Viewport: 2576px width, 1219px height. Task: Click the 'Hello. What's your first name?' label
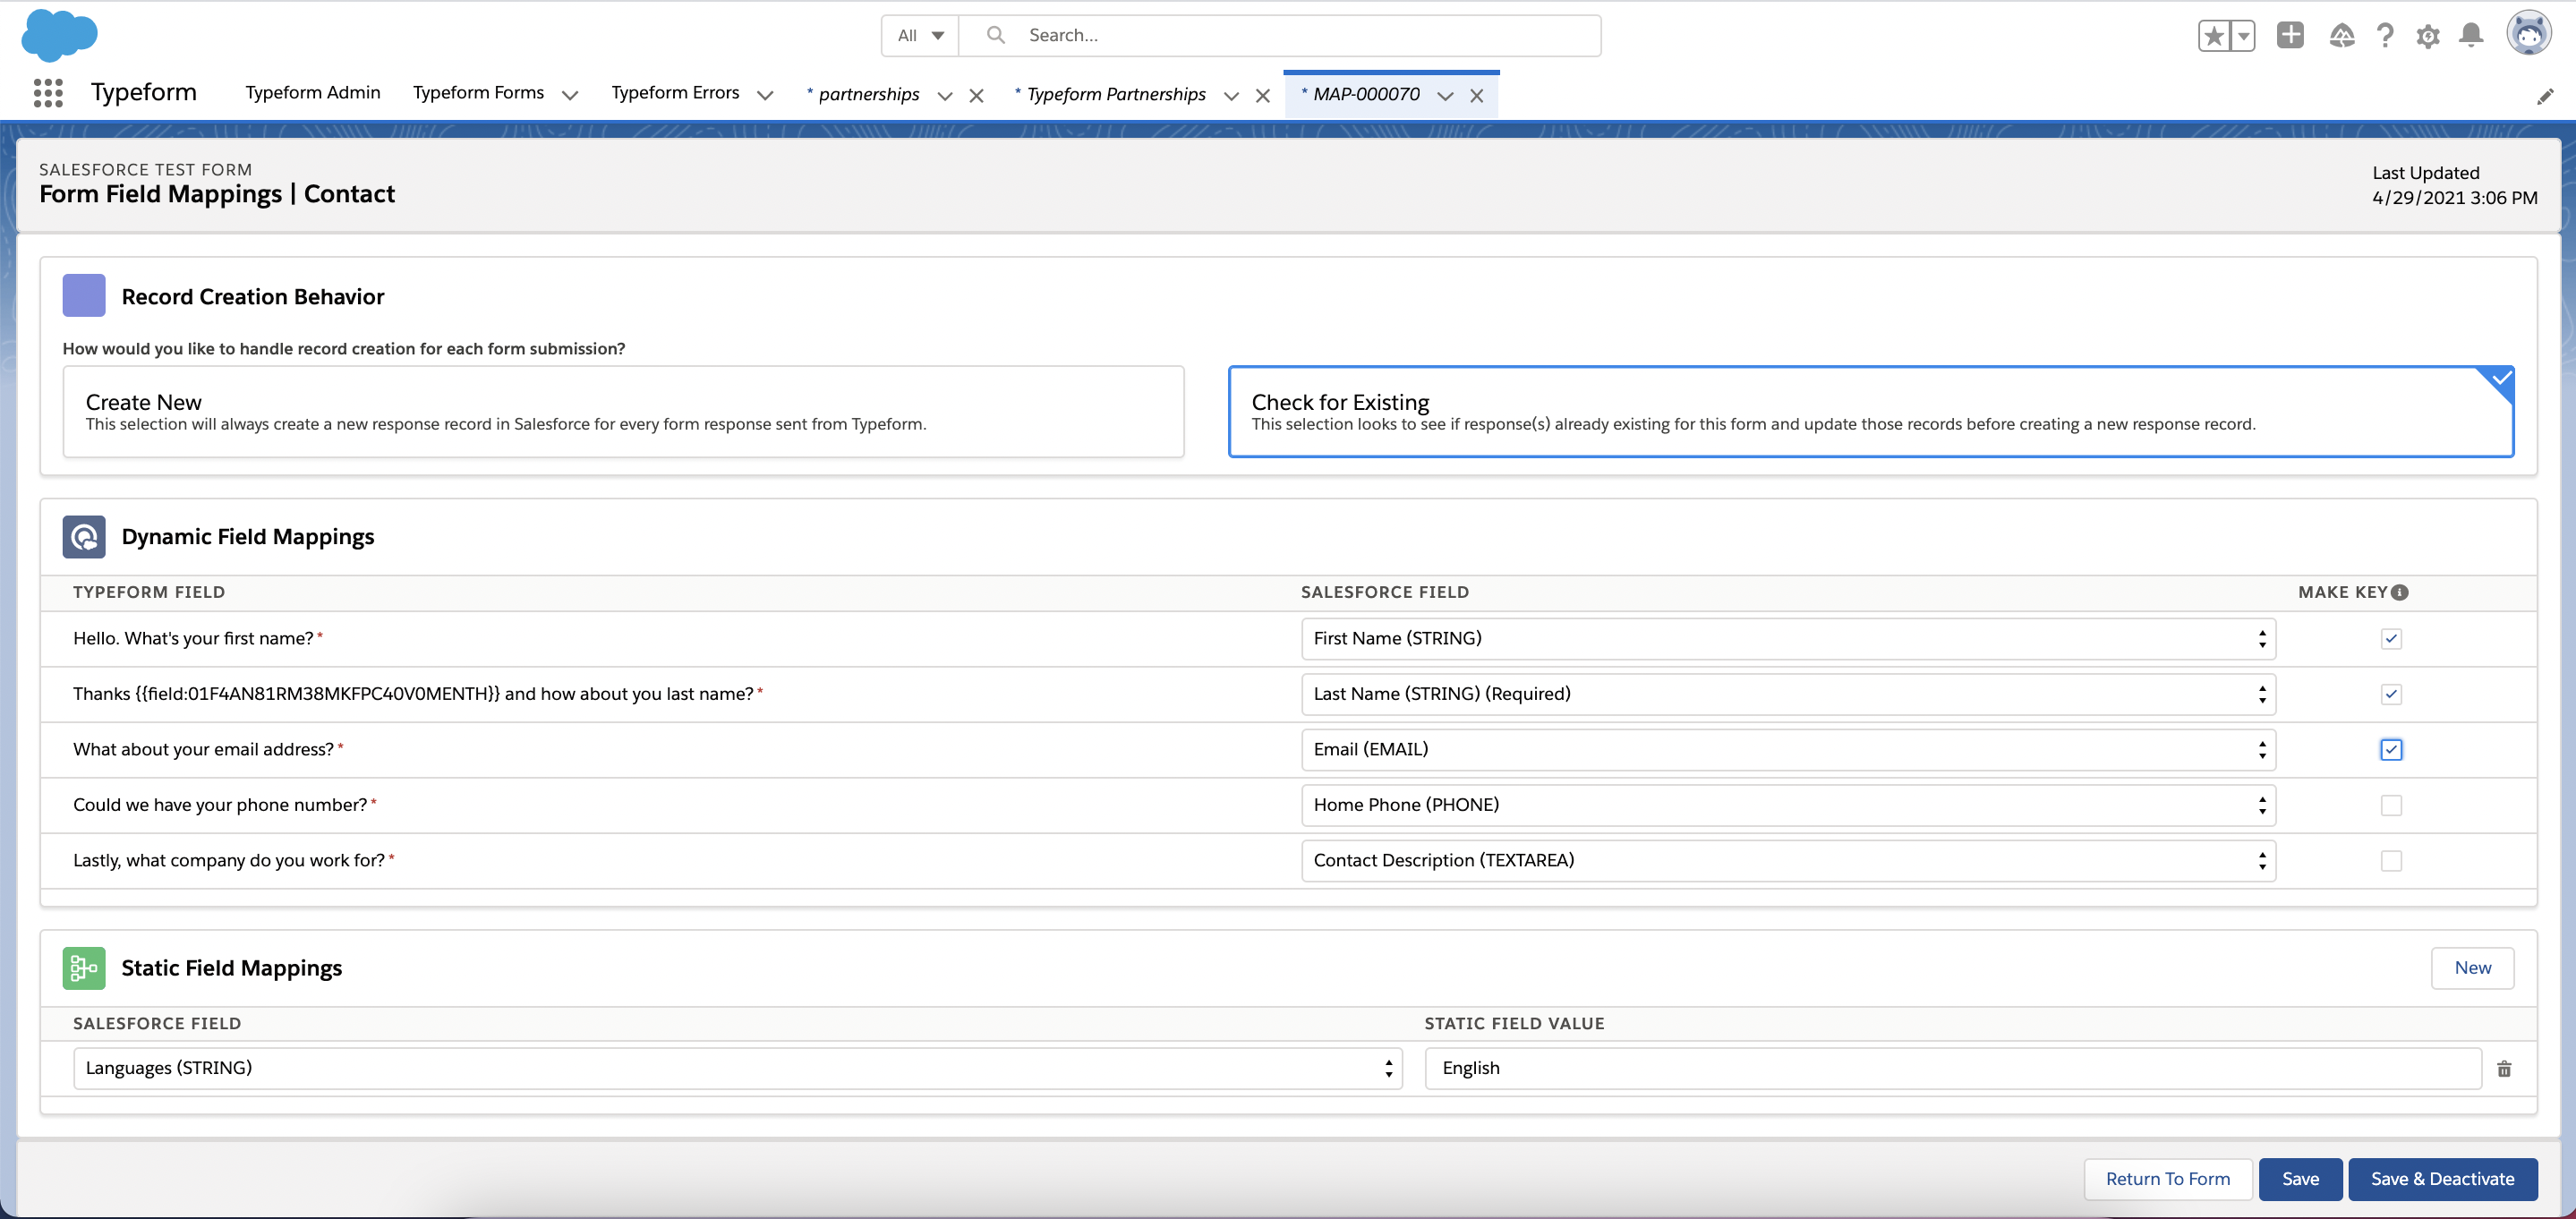(193, 639)
